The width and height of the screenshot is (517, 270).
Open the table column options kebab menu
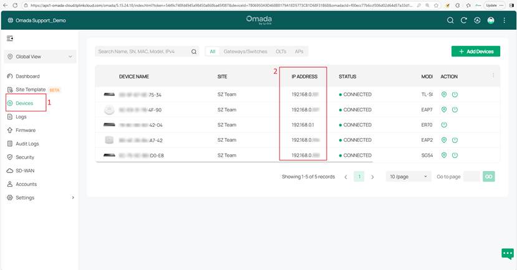coord(493,76)
